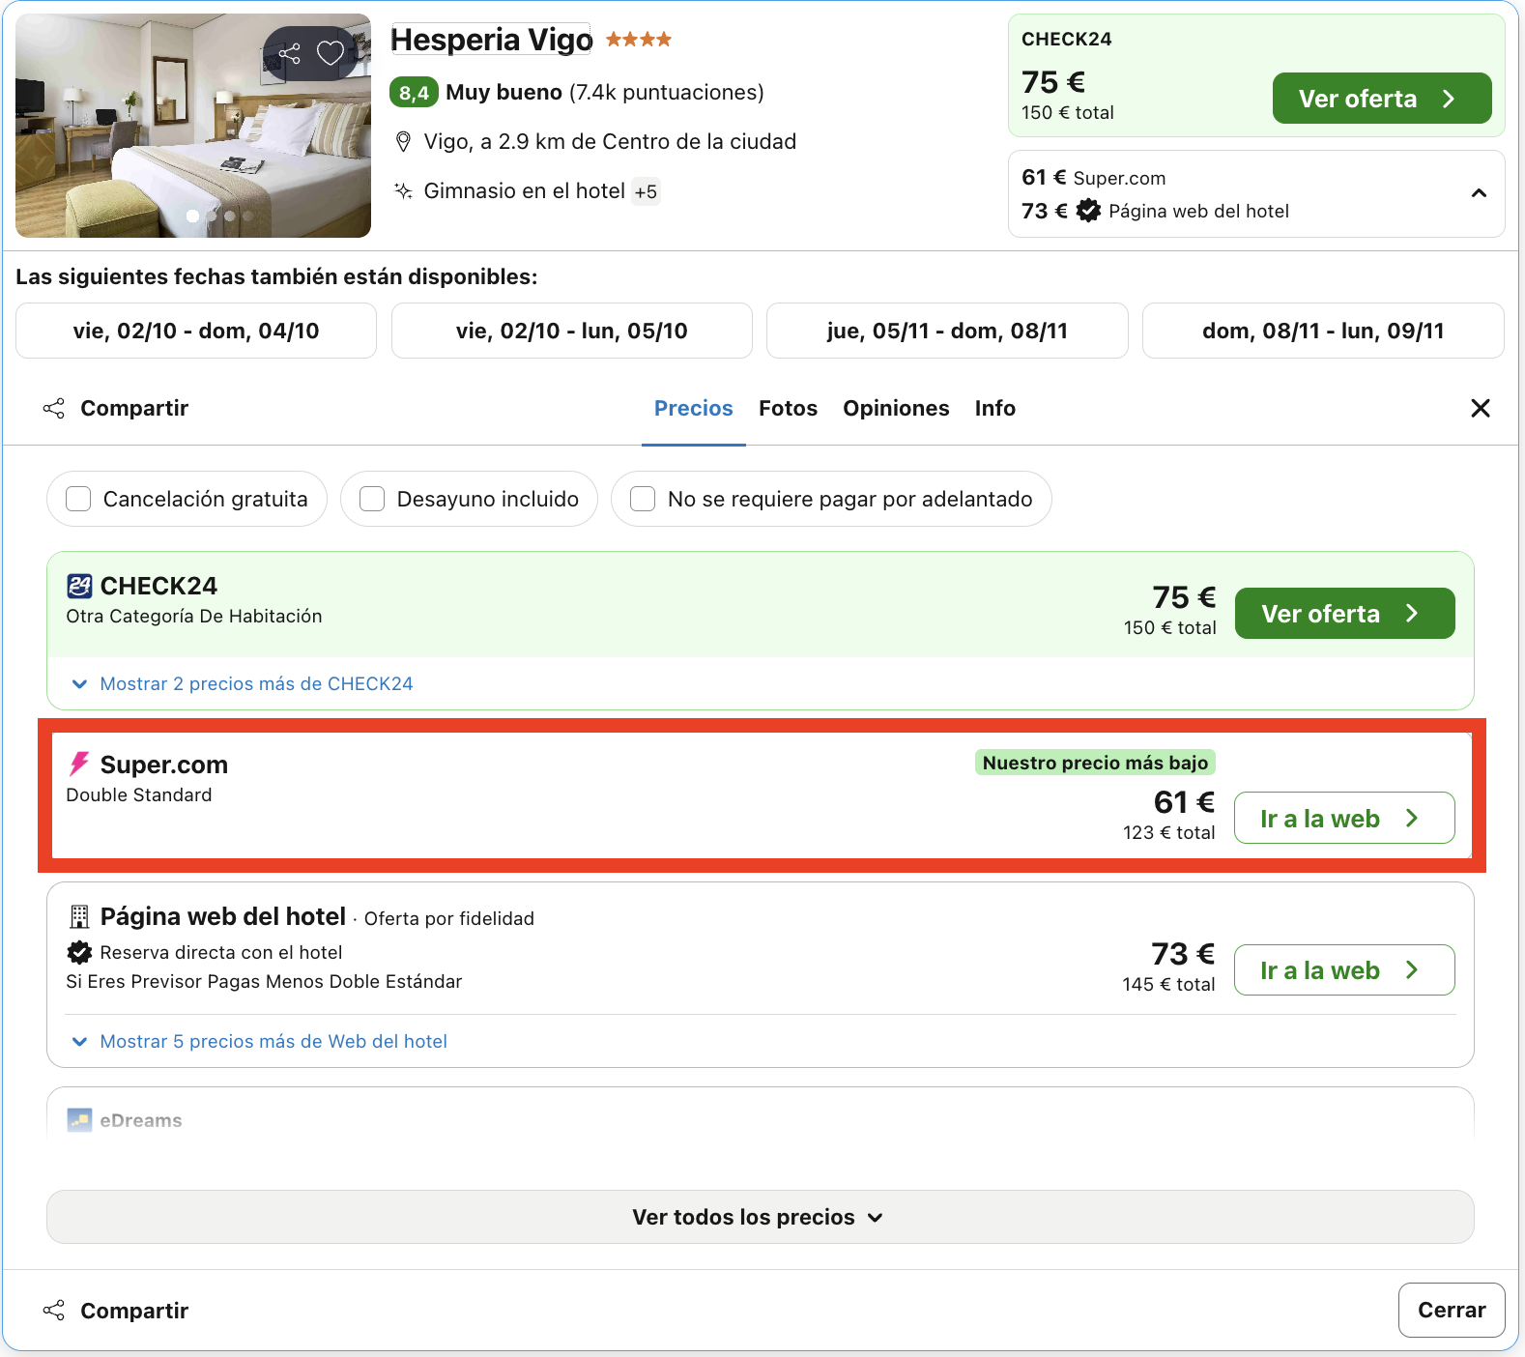Go to Super.com website offer
The height and width of the screenshot is (1357, 1525).
1345,818
